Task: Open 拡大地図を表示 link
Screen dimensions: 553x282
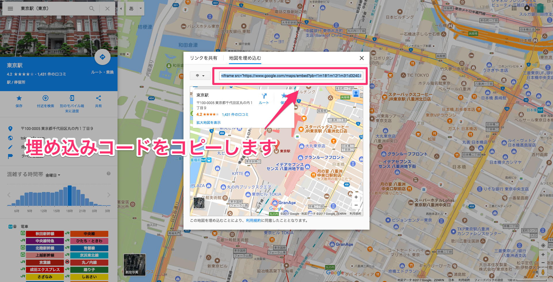Action: [209, 122]
